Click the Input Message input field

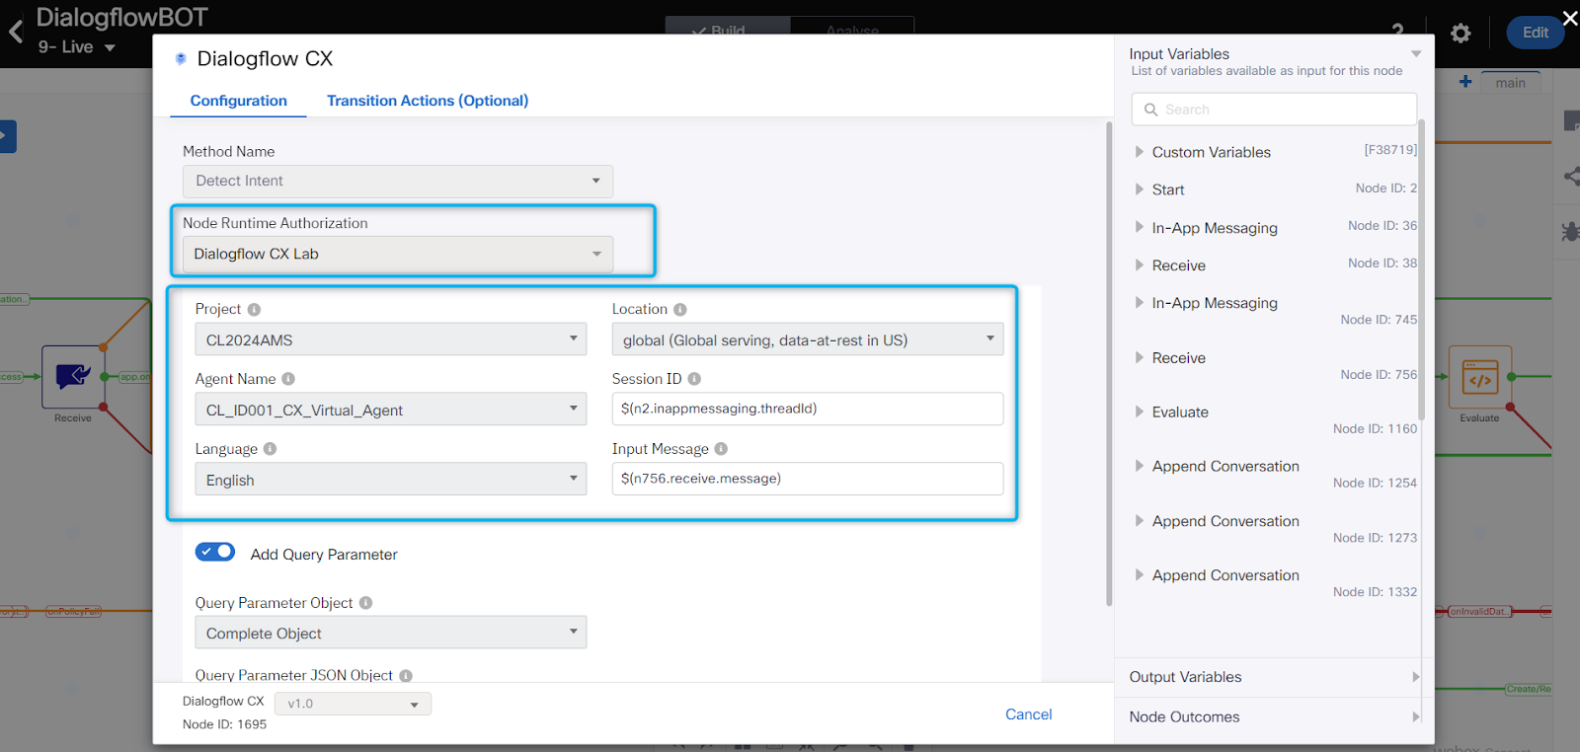[808, 479]
